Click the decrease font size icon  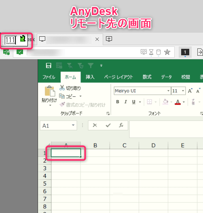(x=199, y=91)
